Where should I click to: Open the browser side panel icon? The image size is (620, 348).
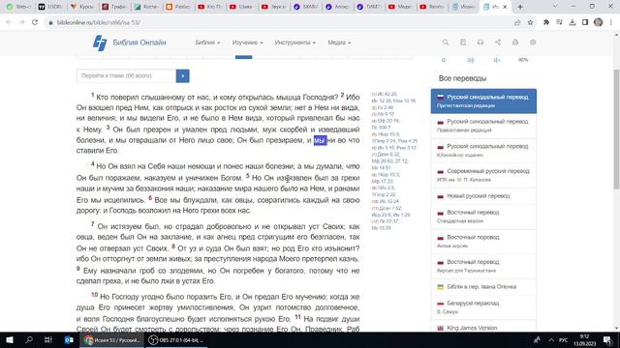585,22
